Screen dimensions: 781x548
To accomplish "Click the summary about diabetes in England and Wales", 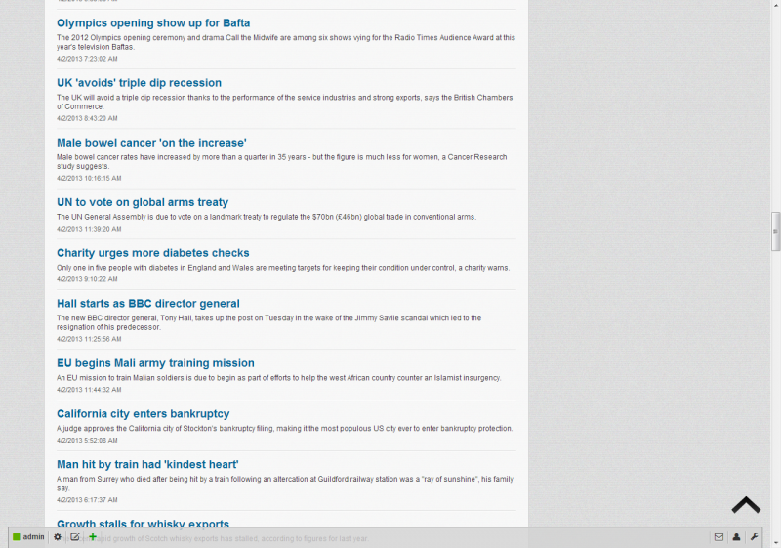I will (x=283, y=268).
